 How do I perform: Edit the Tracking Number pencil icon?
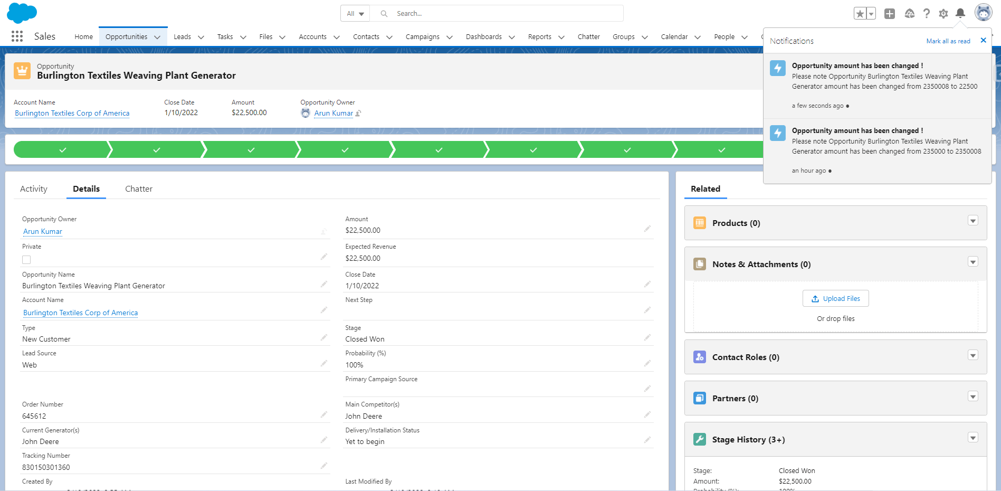pos(324,466)
